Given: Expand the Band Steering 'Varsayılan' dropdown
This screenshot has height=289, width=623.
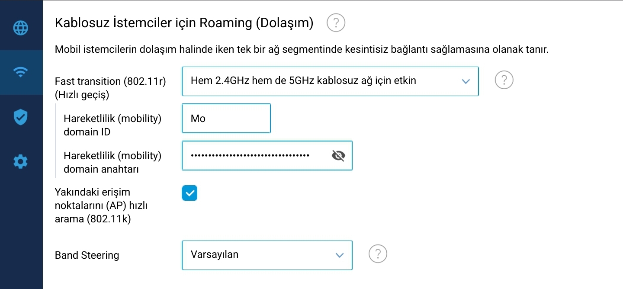Looking at the screenshot, I should (267, 255).
